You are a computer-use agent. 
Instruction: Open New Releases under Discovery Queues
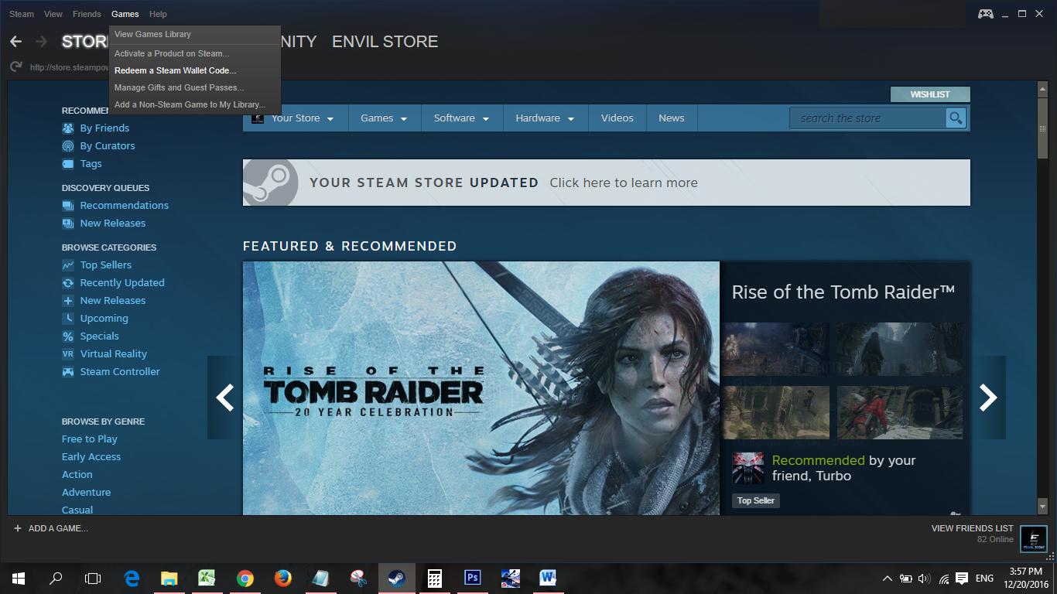tap(112, 224)
